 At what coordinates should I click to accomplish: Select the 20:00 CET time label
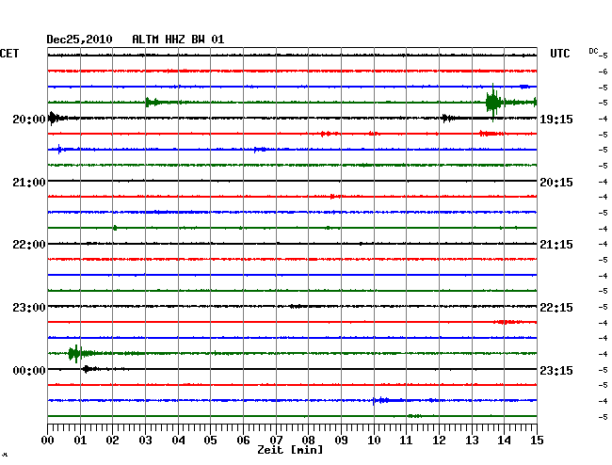[x=29, y=119]
